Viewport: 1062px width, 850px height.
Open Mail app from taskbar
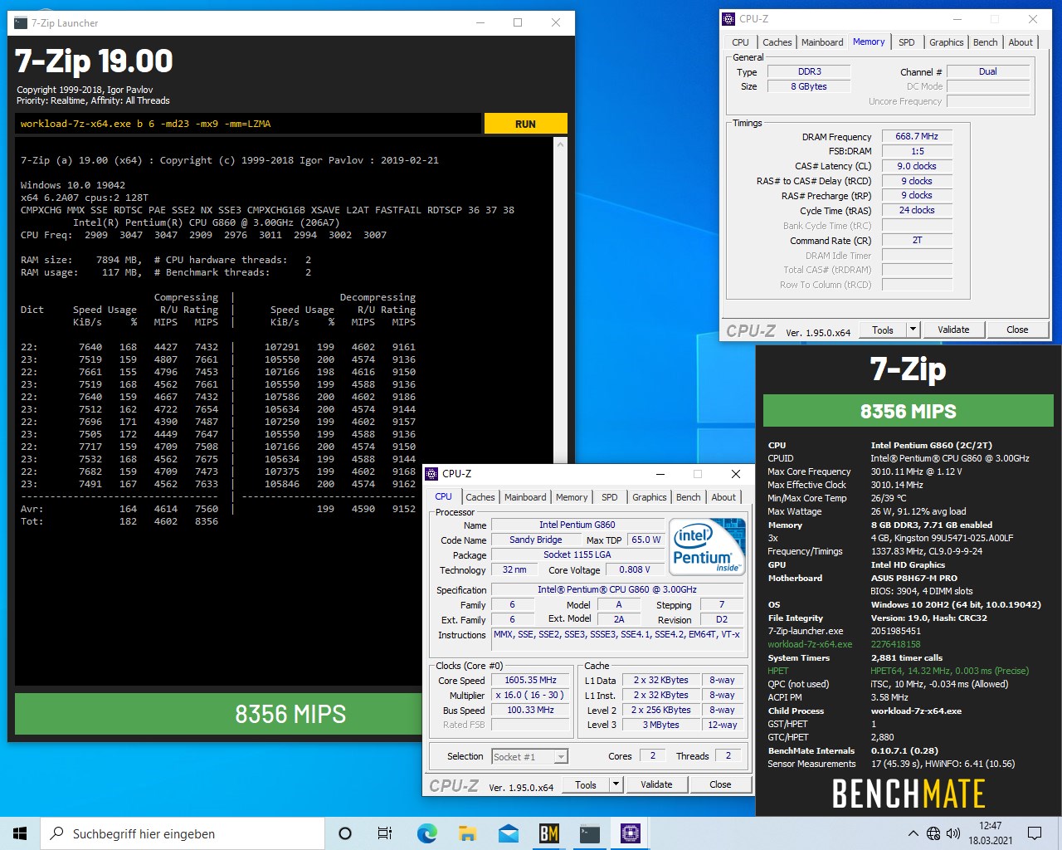coord(508,833)
